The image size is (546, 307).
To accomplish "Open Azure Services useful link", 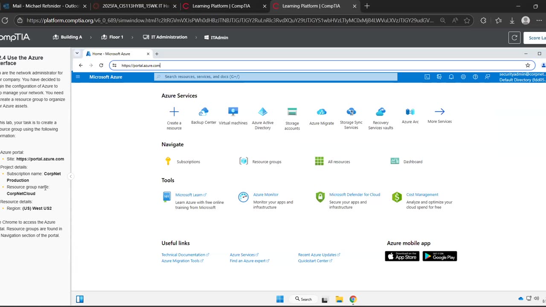I will pos(244,255).
